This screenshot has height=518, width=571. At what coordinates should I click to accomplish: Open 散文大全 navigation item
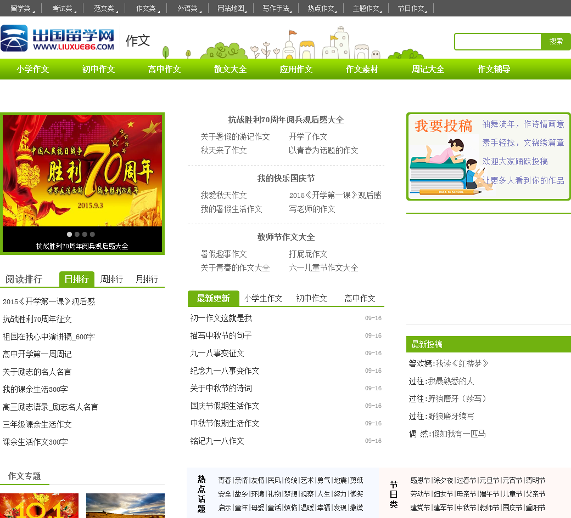(x=231, y=69)
